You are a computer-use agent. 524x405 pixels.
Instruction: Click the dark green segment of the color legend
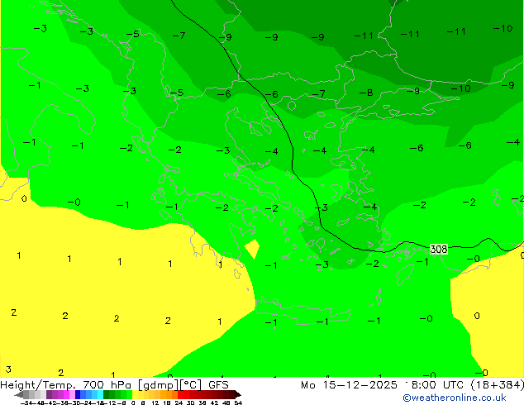pyautogui.click(x=106, y=394)
